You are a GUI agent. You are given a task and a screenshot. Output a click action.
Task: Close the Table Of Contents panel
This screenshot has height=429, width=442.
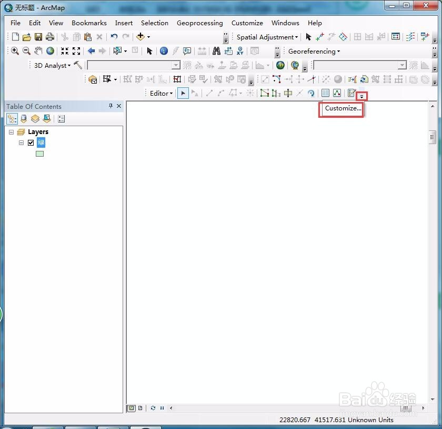point(119,106)
